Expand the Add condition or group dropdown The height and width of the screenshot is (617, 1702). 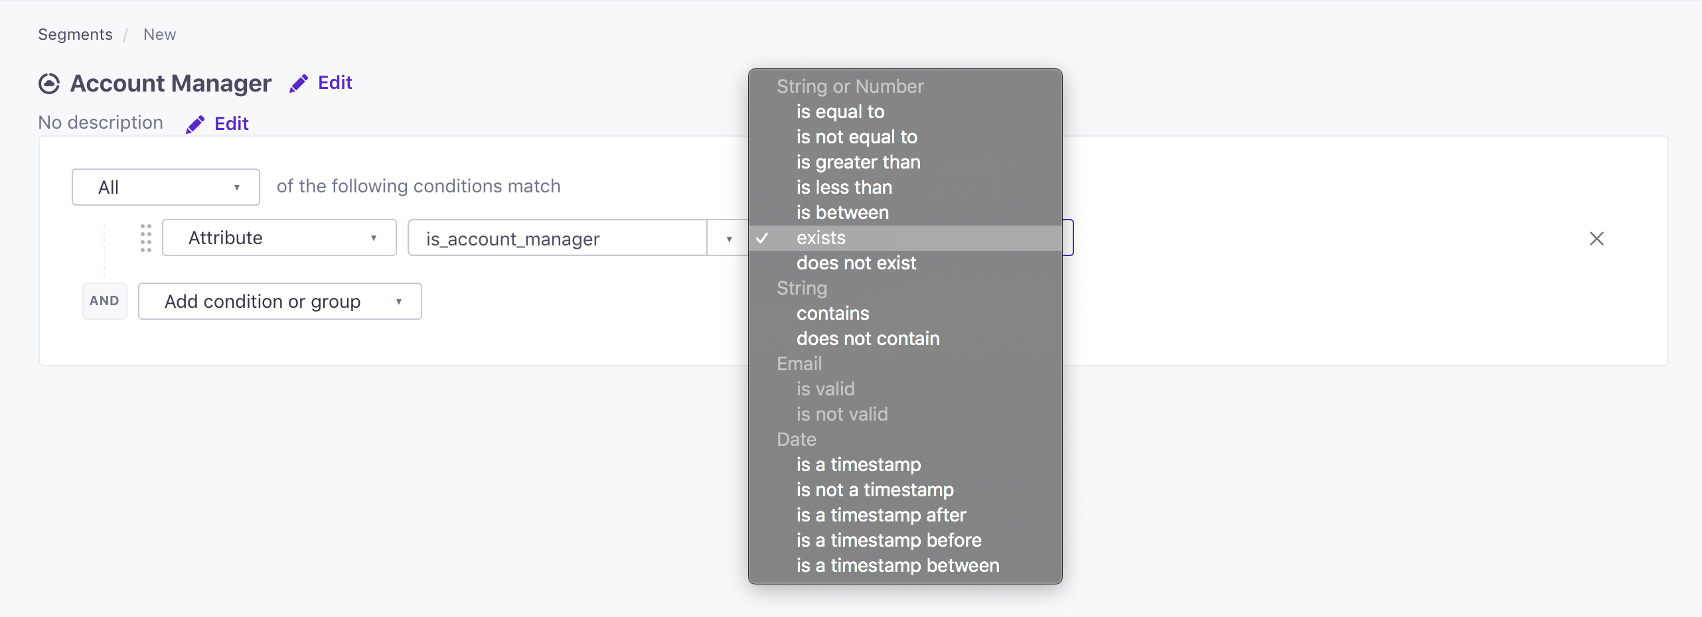[279, 301]
